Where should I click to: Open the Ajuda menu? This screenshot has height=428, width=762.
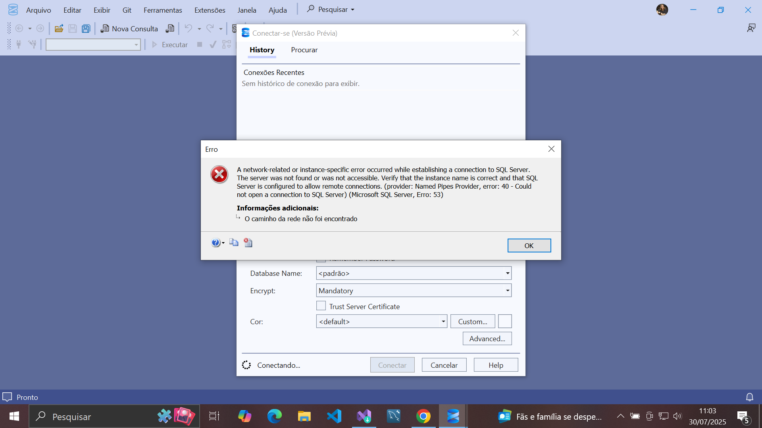click(x=278, y=10)
